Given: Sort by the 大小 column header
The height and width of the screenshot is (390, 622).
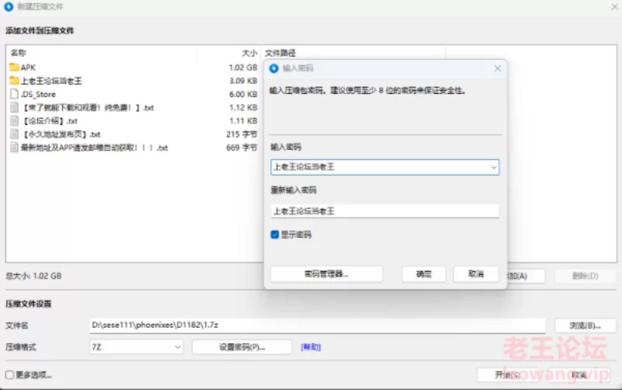Looking at the screenshot, I should coord(249,52).
